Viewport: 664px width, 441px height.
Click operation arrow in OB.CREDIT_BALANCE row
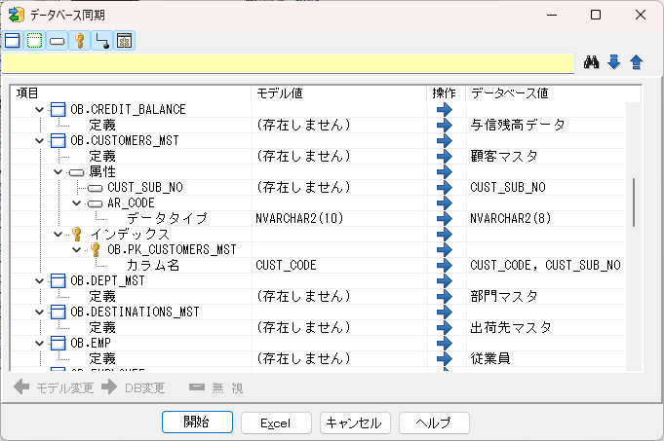click(445, 109)
